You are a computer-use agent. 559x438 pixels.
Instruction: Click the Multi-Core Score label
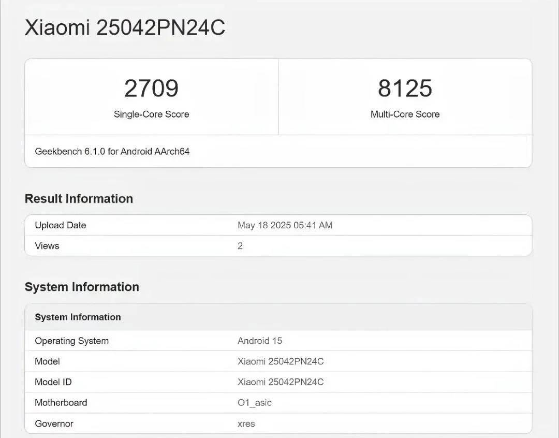(405, 114)
